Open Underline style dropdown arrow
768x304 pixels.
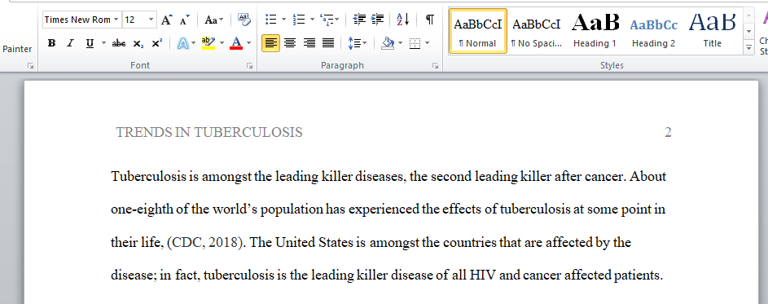[x=103, y=43]
